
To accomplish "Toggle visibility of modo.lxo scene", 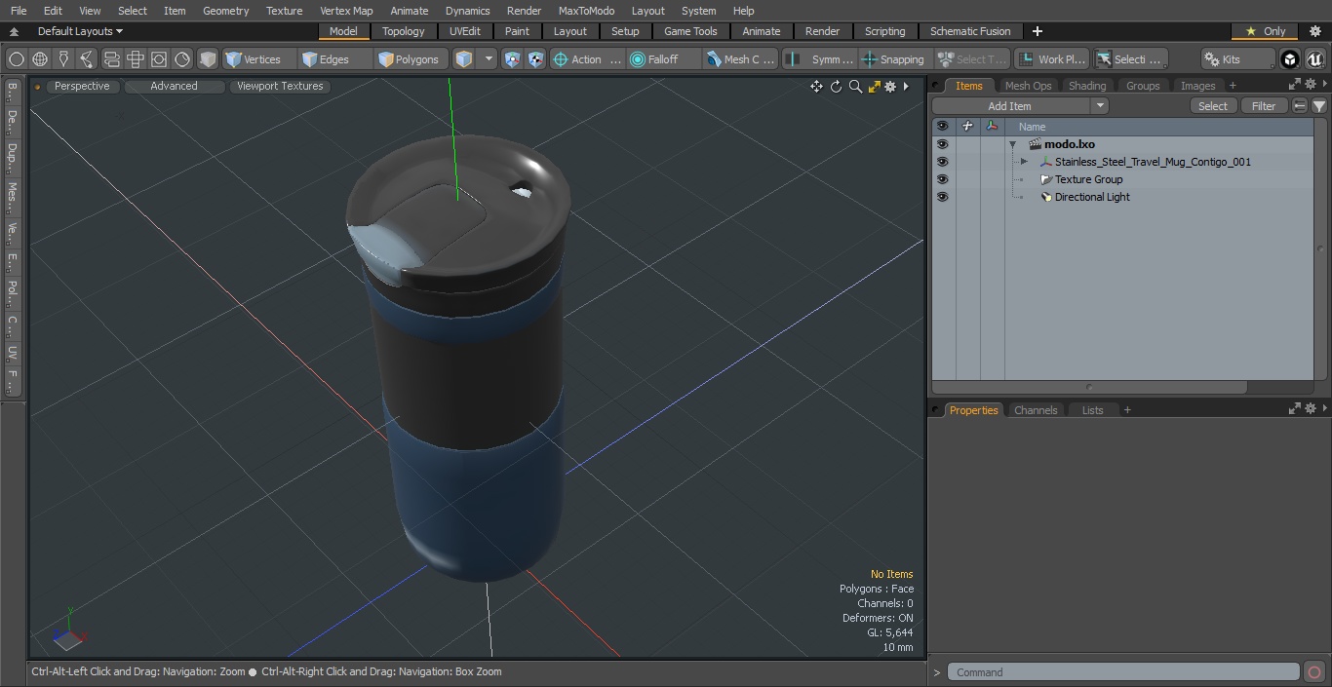I will tap(942, 144).
